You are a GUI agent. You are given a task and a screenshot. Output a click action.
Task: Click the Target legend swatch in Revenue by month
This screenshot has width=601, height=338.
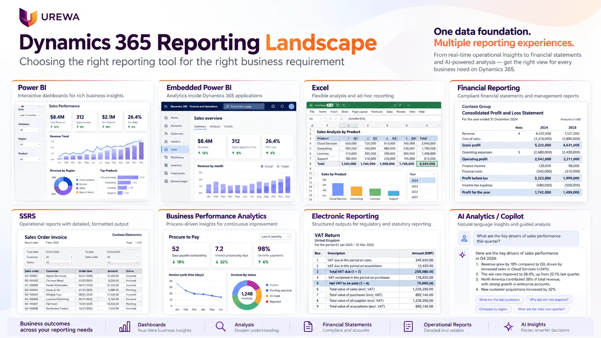tap(278, 166)
